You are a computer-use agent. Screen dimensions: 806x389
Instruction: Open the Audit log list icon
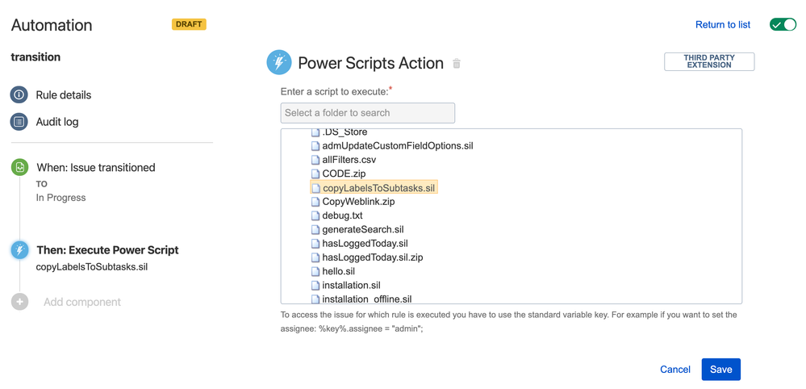click(19, 122)
